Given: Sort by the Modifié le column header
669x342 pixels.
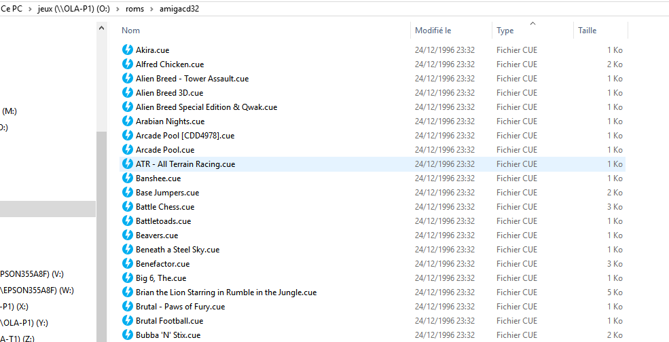Looking at the screenshot, I should pyautogui.click(x=433, y=31).
